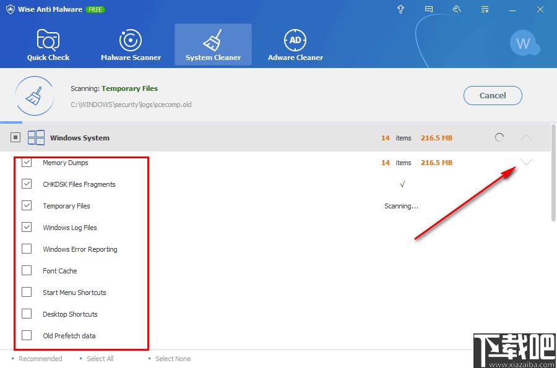Screen dimensions: 557x368
Task: Uncheck the CHKDSK Files Fragments checkbox
Action: click(x=27, y=184)
